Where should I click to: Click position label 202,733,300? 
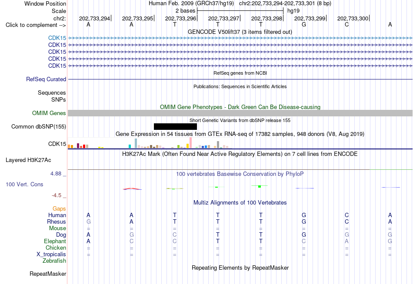pyautogui.click(x=353, y=18)
